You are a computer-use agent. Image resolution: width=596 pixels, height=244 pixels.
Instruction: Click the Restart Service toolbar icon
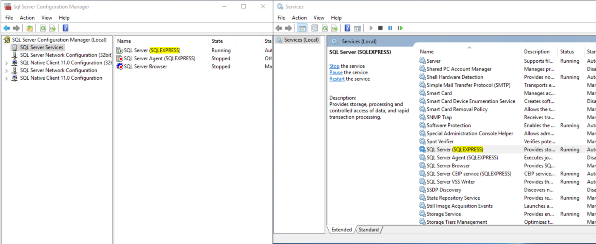[400, 28]
